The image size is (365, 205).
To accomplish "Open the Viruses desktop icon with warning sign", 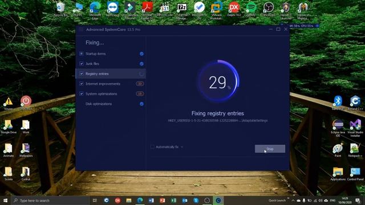I will tap(9, 104).
